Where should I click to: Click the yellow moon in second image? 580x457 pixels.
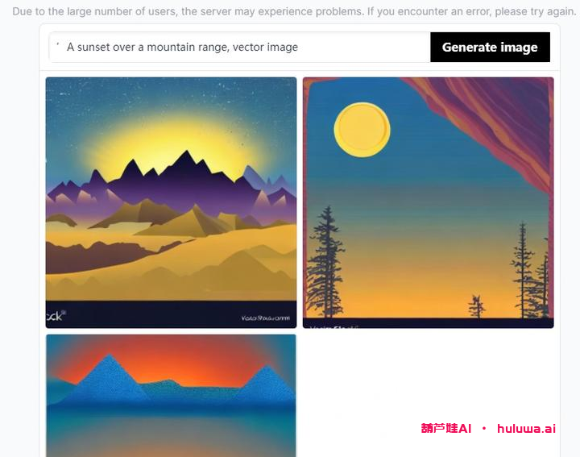point(362,130)
